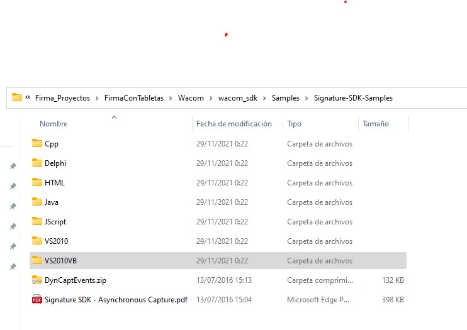Expand chevron after Wacom breadcrumb

point(211,98)
